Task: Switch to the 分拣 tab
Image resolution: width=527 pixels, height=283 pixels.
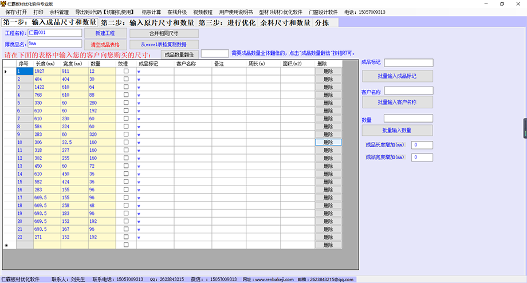Action: tap(322, 22)
